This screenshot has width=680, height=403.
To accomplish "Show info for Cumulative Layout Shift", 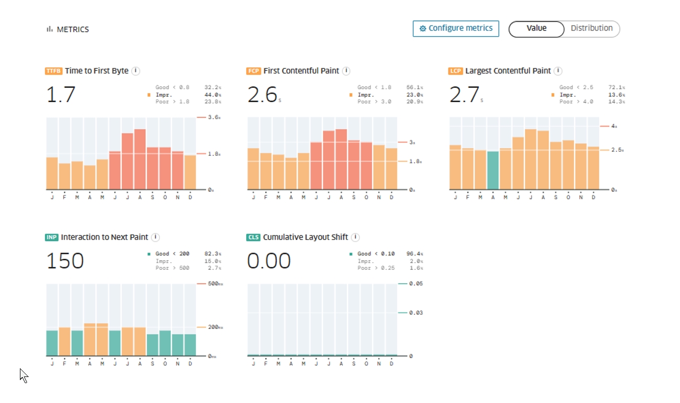I will click(355, 237).
